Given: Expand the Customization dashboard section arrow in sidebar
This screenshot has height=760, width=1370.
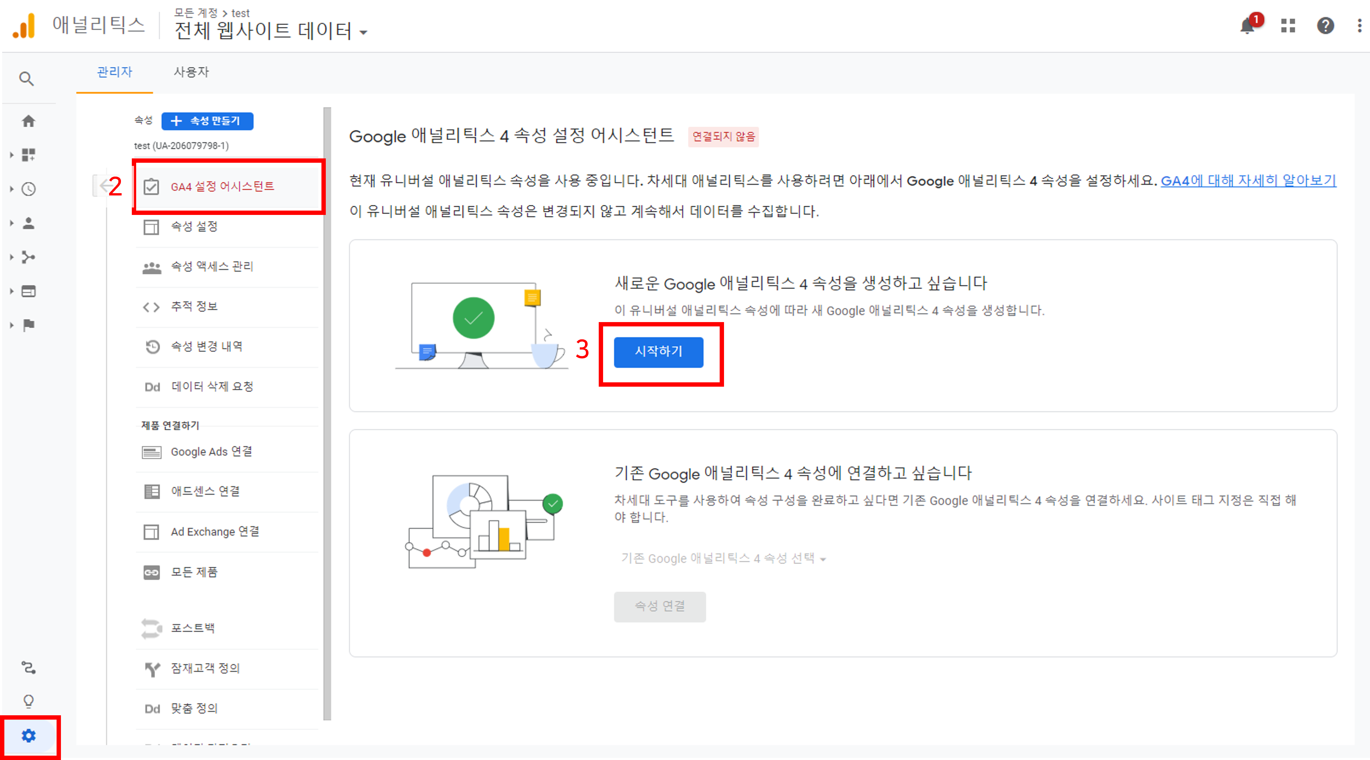Looking at the screenshot, I should 12,155.
